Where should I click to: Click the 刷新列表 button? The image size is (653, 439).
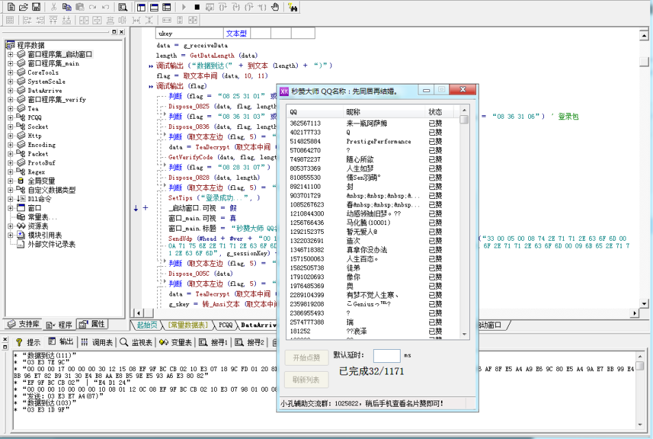click(x=307, y=380)
